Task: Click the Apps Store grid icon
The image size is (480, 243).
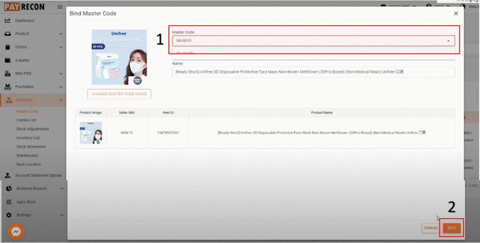Action: pyautogui.click(x=9, y=202)
